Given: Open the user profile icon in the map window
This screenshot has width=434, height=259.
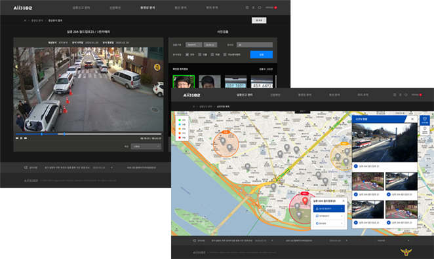Looking at the screenshot, I should click(400, 95).
